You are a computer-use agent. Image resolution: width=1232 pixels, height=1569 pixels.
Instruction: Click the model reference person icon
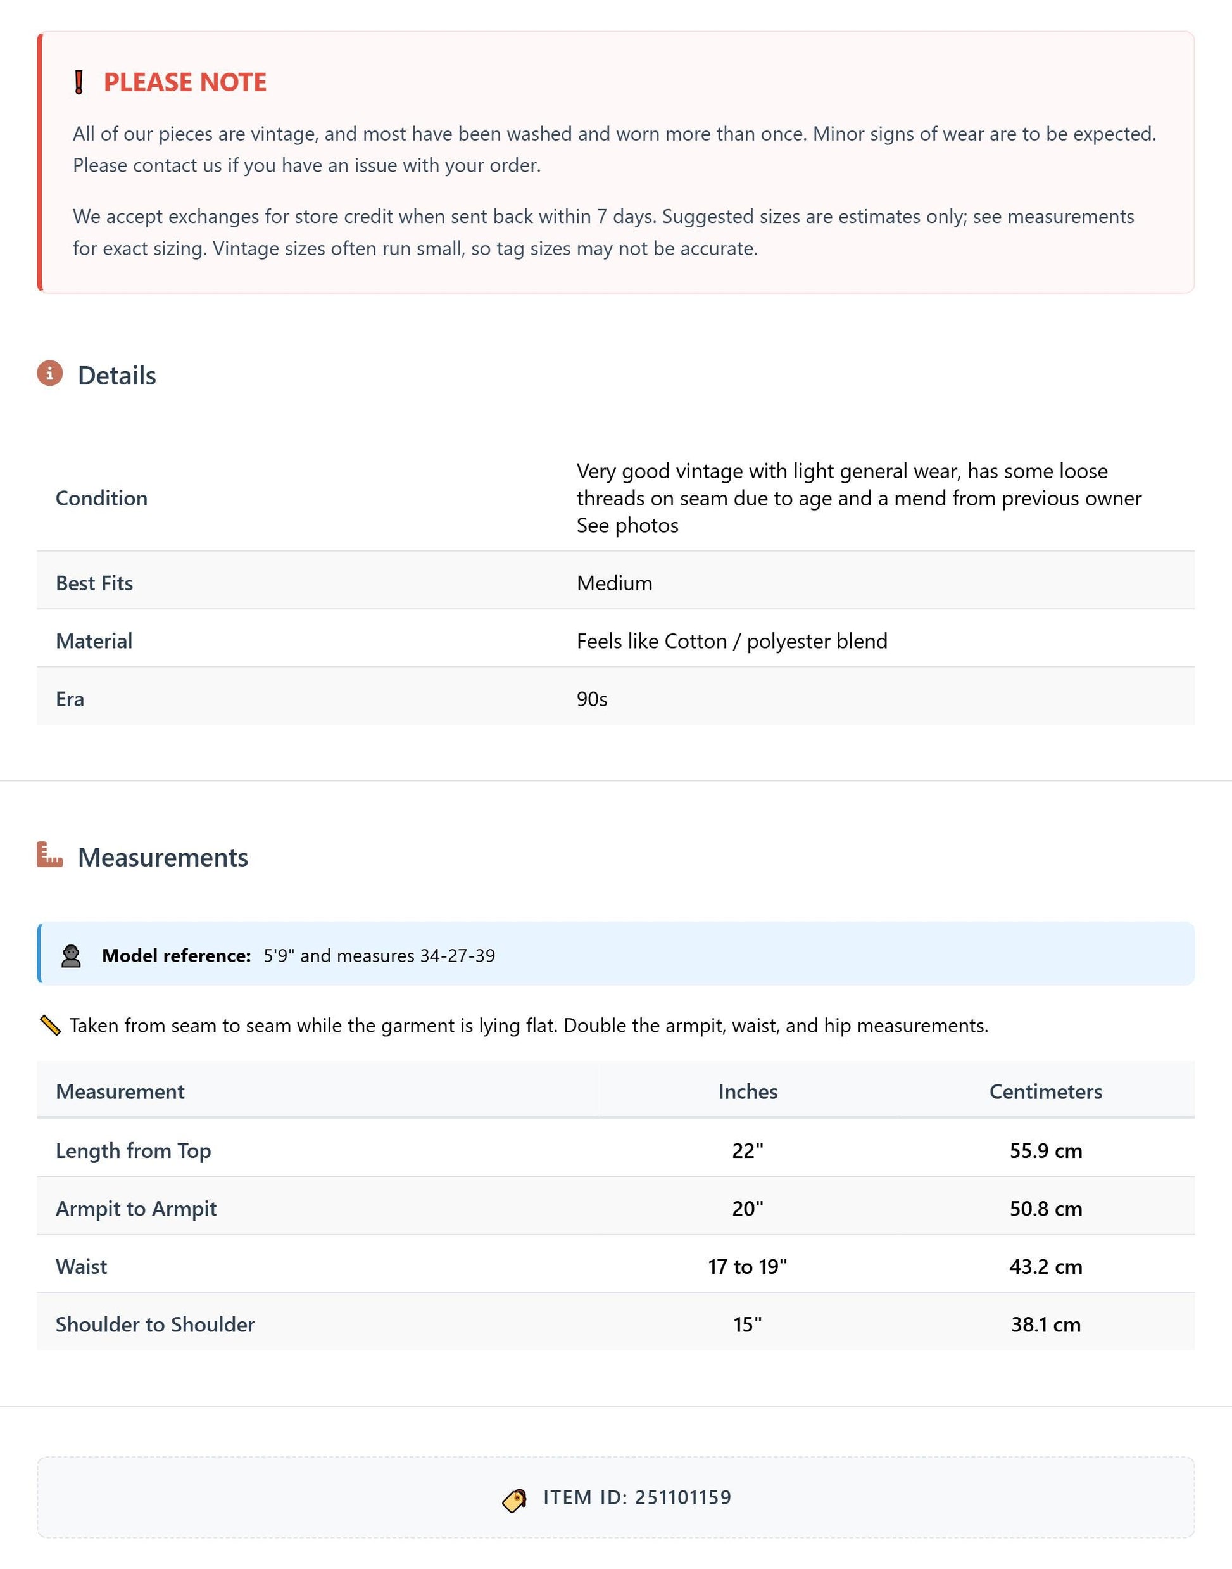point(71,956)
